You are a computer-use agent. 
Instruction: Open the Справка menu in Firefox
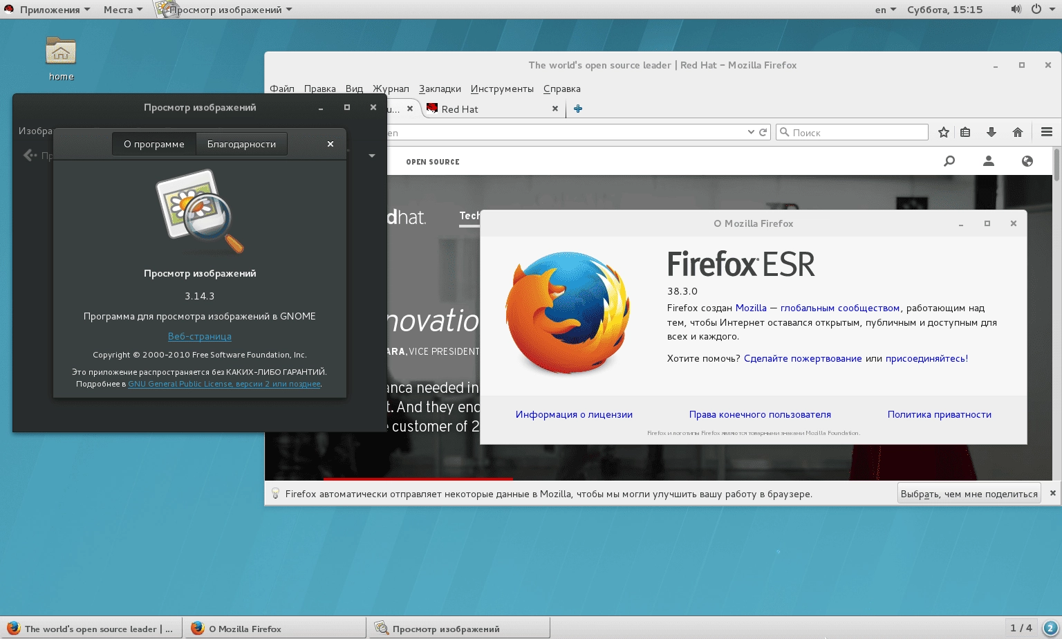click(x=562, y=89)
